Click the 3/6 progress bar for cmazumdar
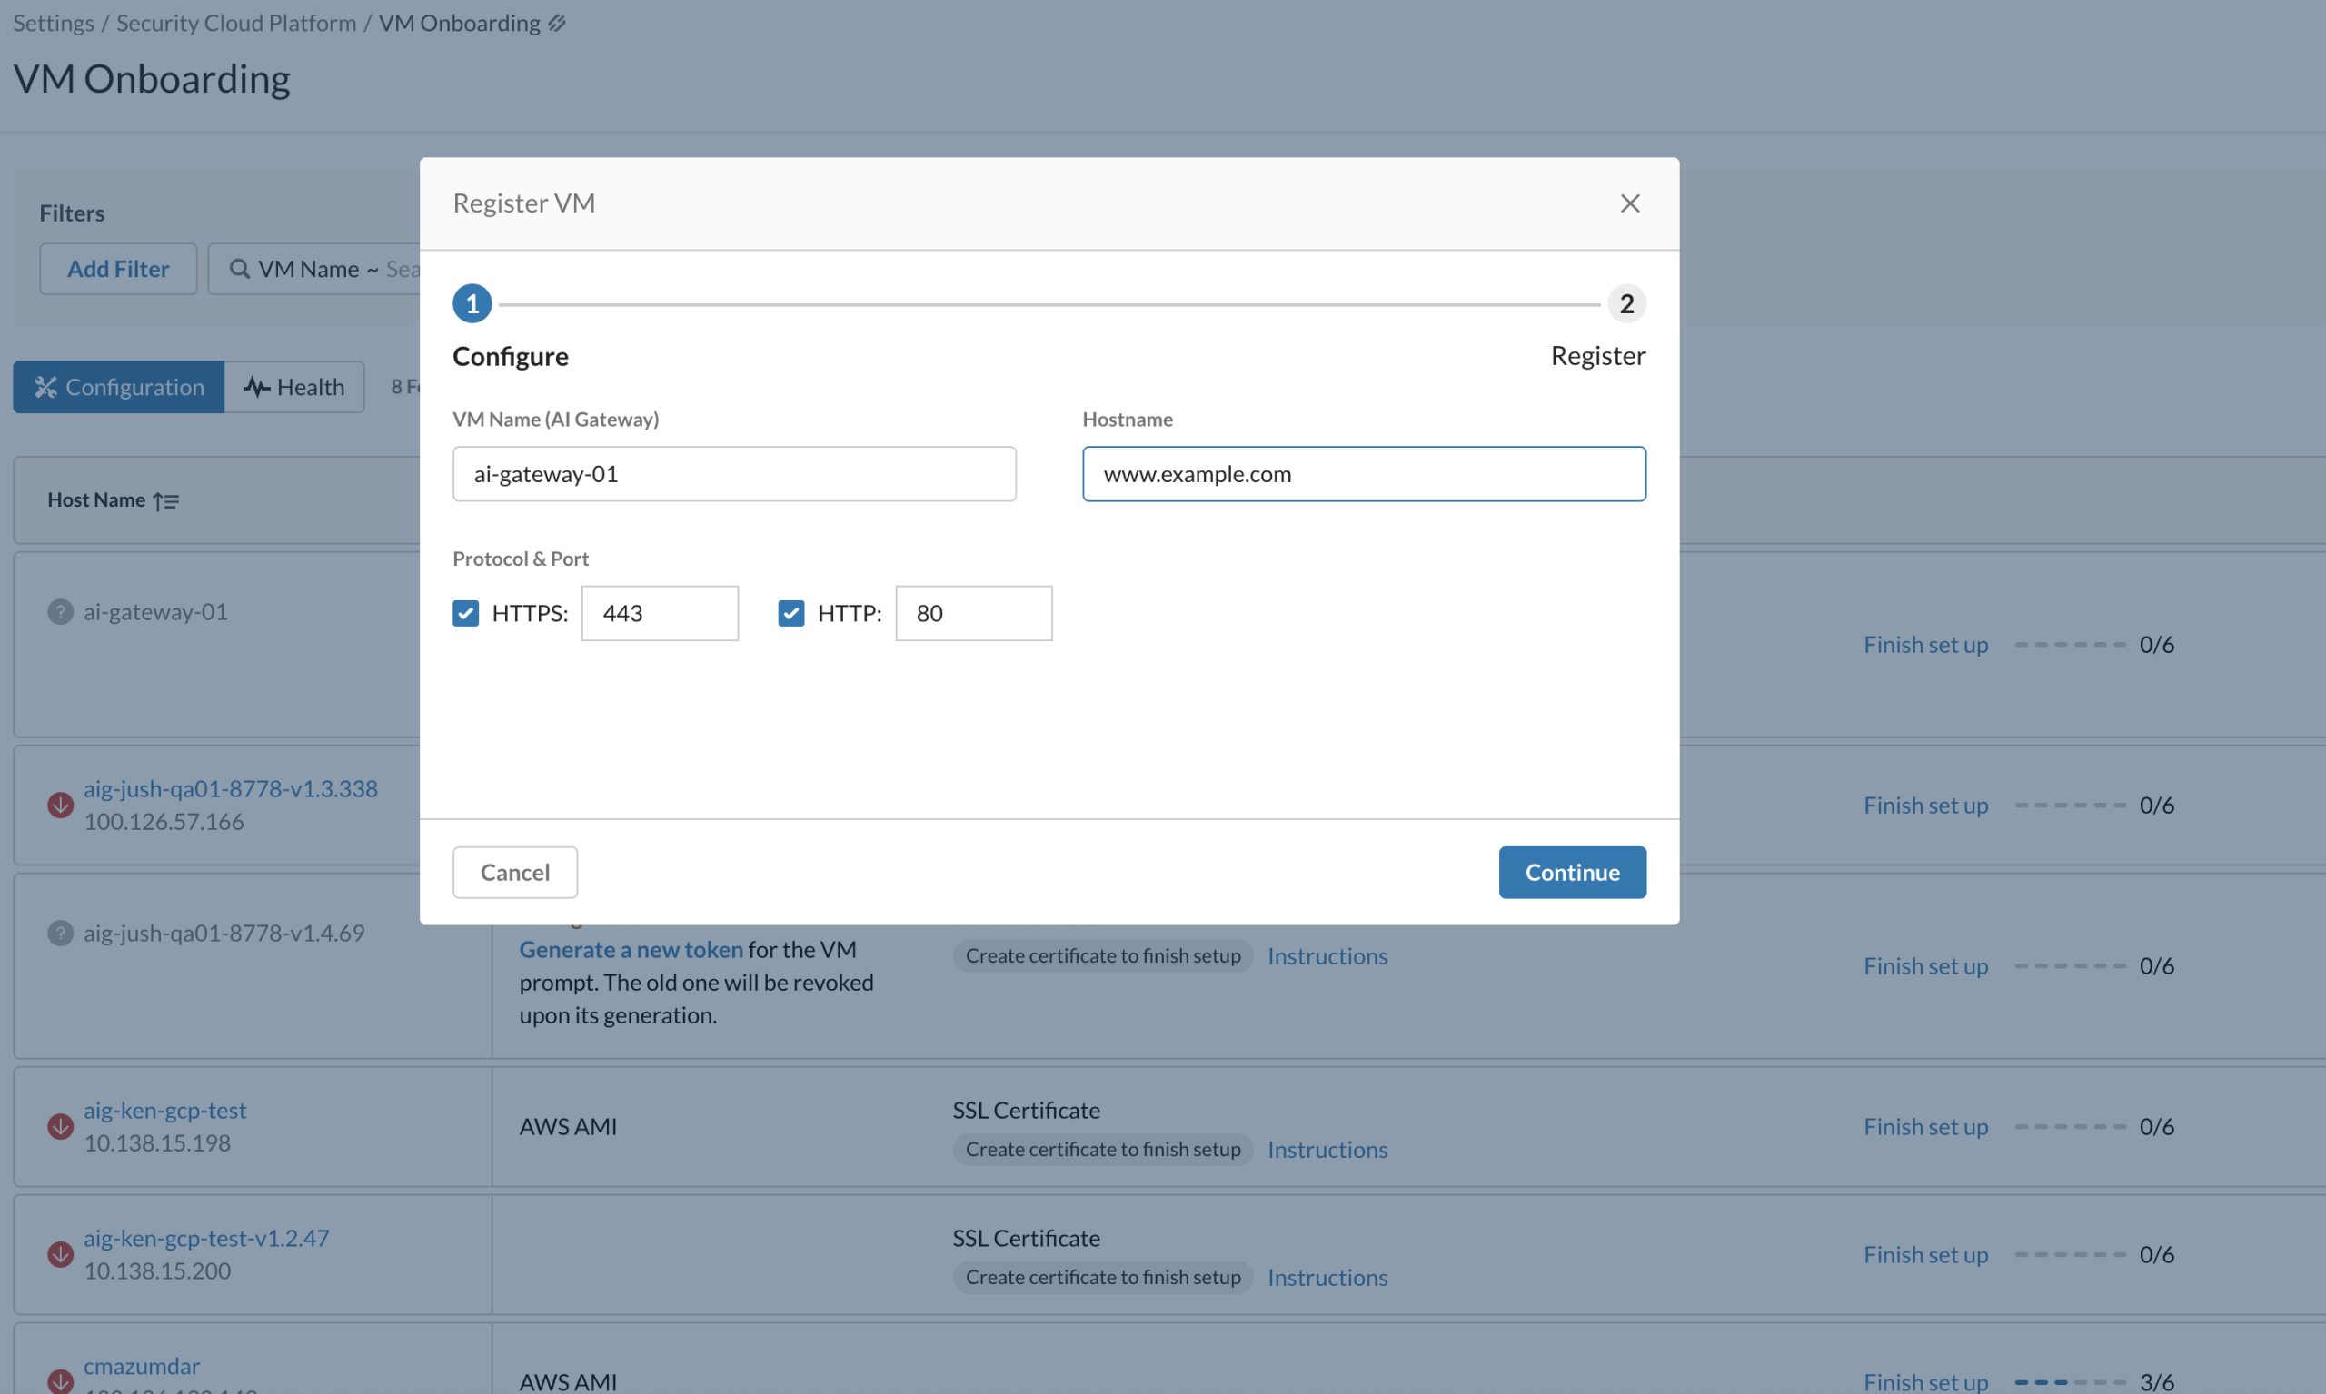This screenshot has width=2326, height=1394. click(x=2070, y=1382)
